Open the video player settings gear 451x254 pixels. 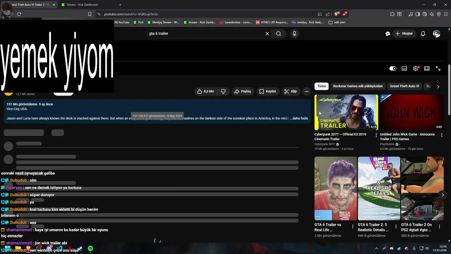415,68
